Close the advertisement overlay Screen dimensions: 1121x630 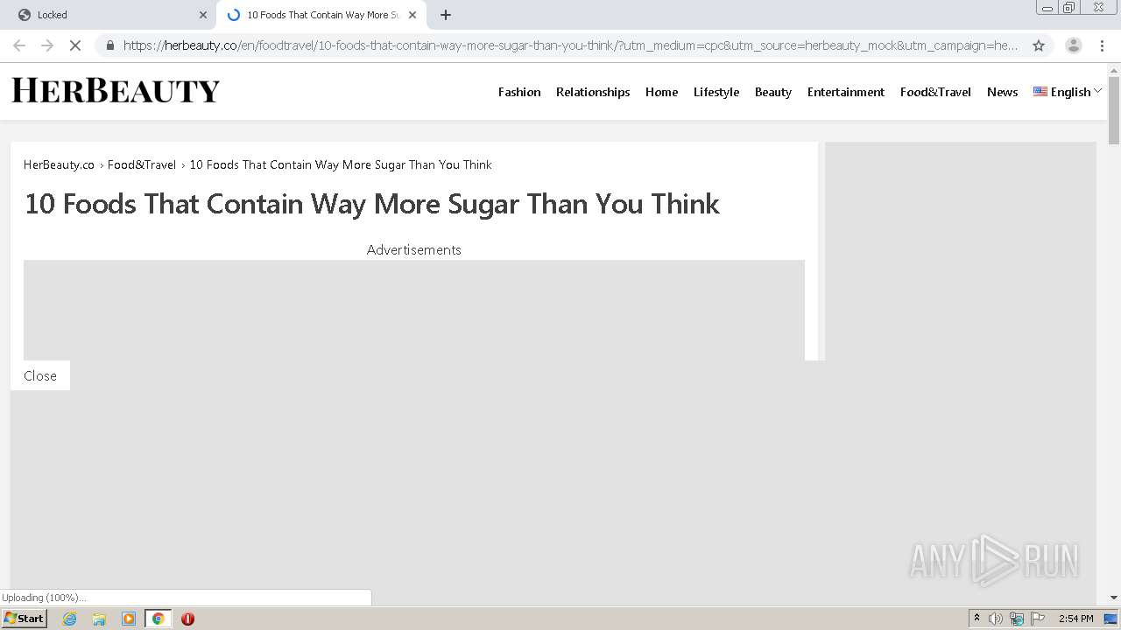(40, 375)
